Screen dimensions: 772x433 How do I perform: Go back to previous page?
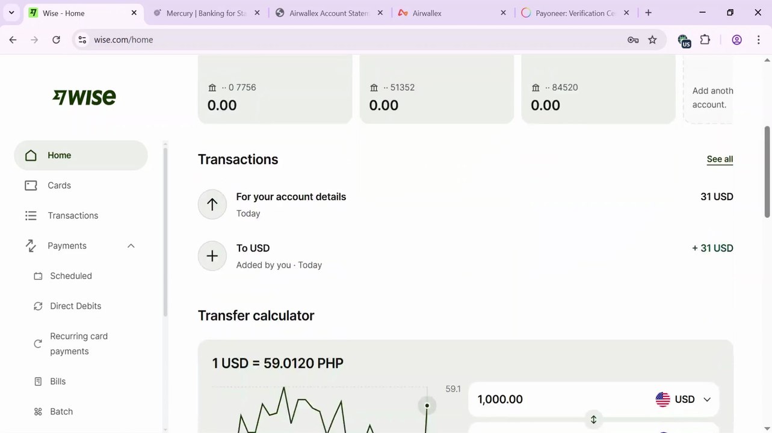point(13,40)
